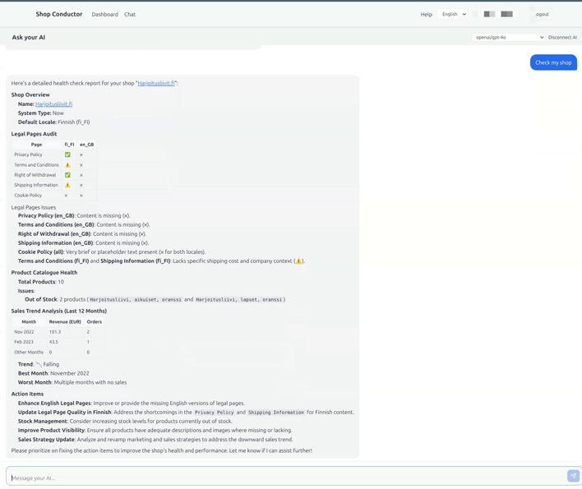Open Harjoitusliivit.fi link next to Name

click(53, 104)
